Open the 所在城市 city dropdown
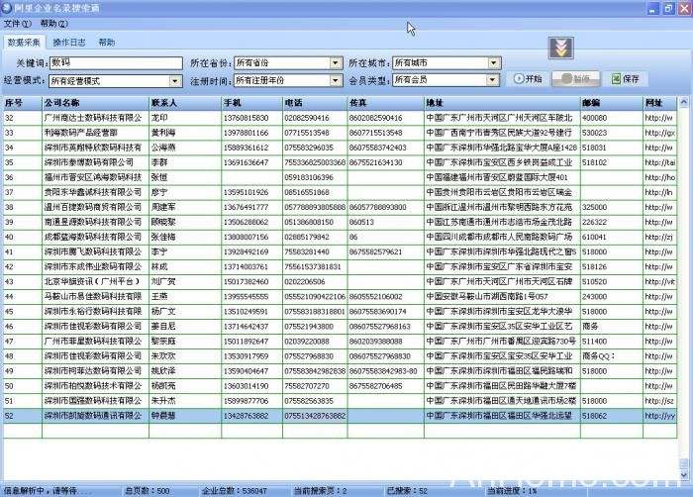 point(493,62)
